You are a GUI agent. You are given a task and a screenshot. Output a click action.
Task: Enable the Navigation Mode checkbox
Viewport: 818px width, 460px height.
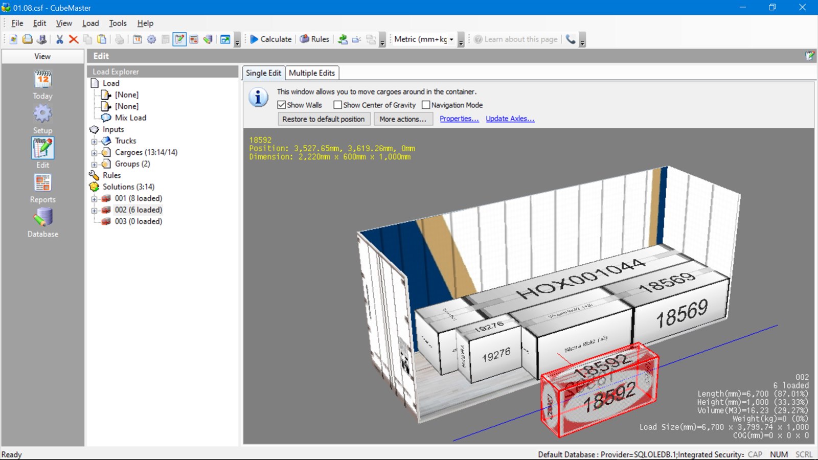point(426,105)
